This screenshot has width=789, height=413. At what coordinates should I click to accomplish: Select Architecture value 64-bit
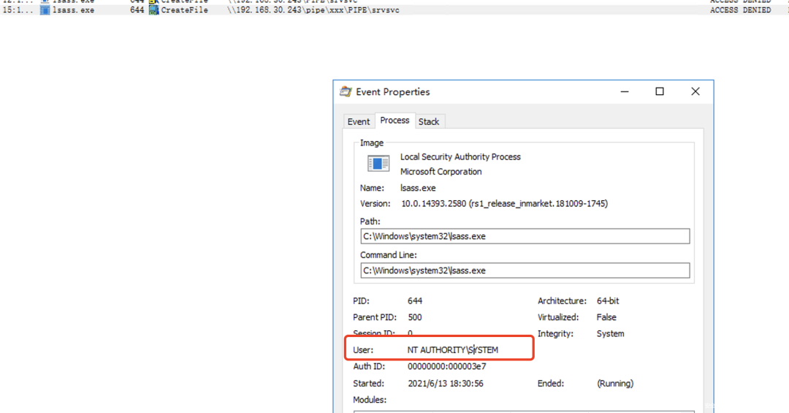[x=608, y=300]
